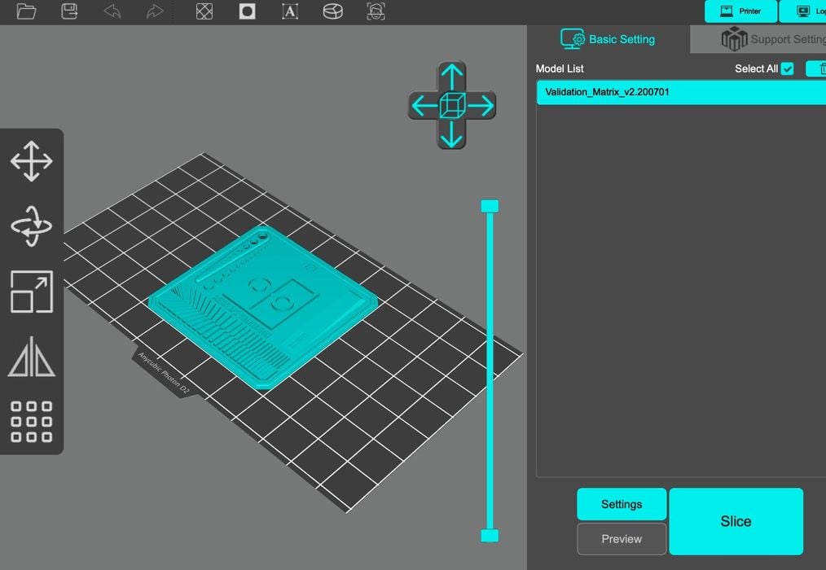826x570 pixels.
Task: Click the undo arrow icon
Action: click(x=112, y=11)
